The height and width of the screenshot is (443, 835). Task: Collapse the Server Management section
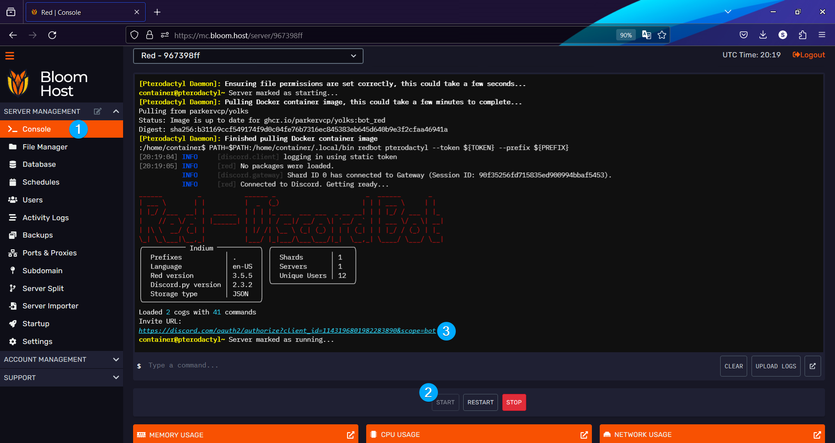[x=116, y=111]
